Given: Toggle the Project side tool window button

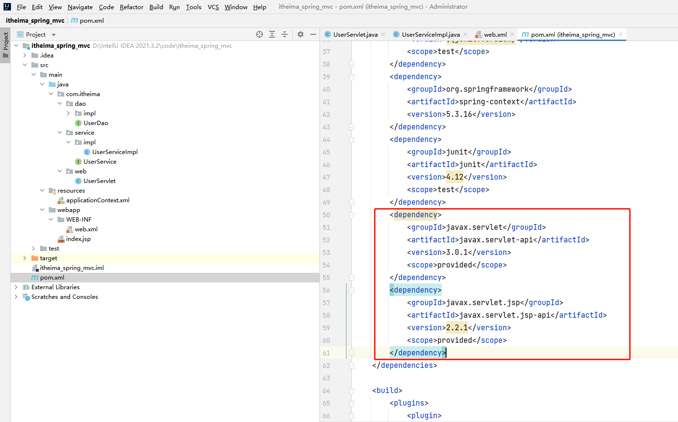Looking at the screenshot, I should [x=5, y=44].
